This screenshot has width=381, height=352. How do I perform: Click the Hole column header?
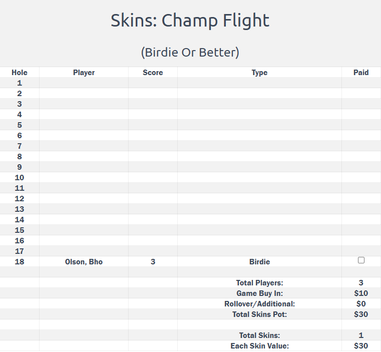coord(20,73)
